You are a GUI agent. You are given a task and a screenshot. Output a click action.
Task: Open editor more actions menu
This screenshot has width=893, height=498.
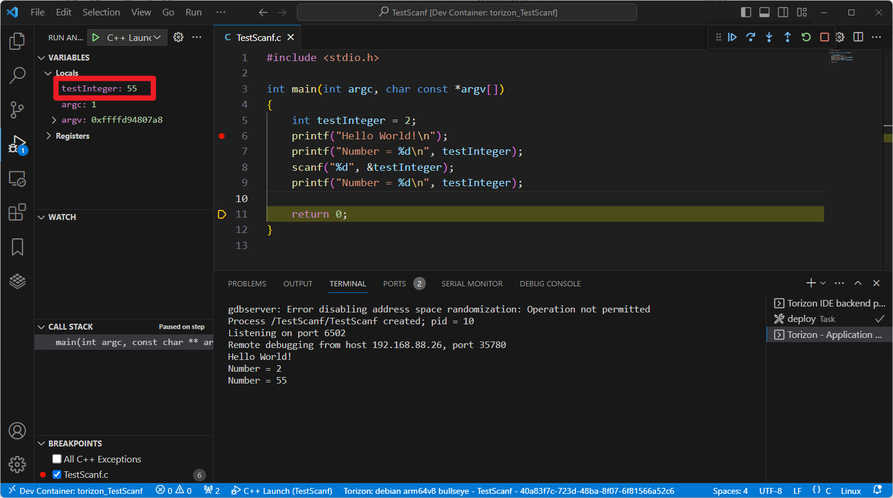(876, 37)
